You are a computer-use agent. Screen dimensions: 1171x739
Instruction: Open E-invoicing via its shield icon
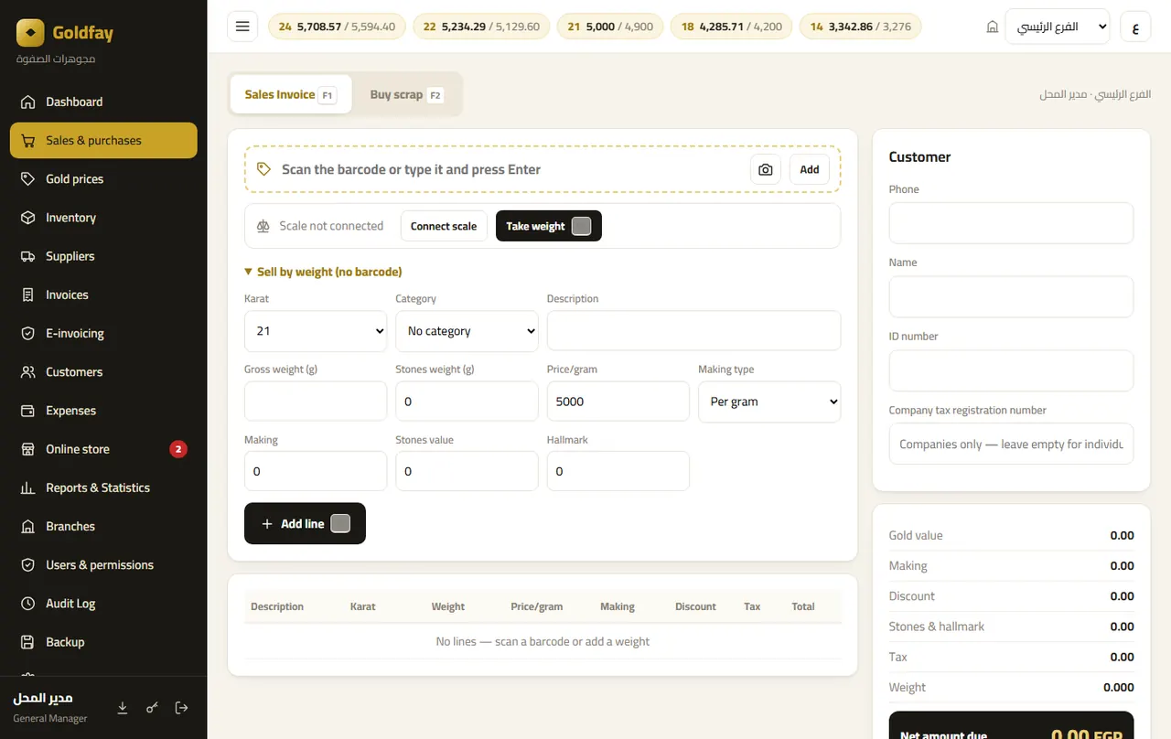pos(28,334)
